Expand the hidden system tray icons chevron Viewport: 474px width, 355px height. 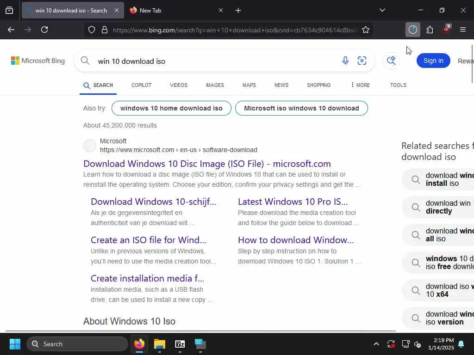coord(376,344)
